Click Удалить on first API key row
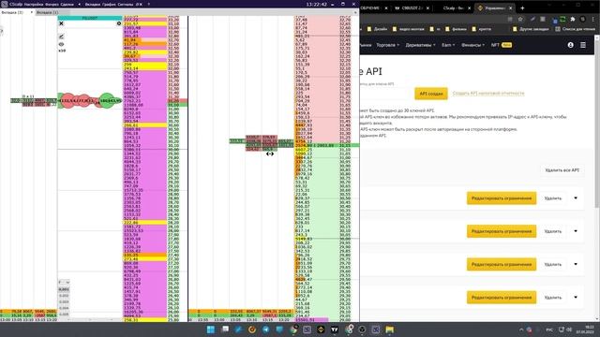 tap(552, 198)
